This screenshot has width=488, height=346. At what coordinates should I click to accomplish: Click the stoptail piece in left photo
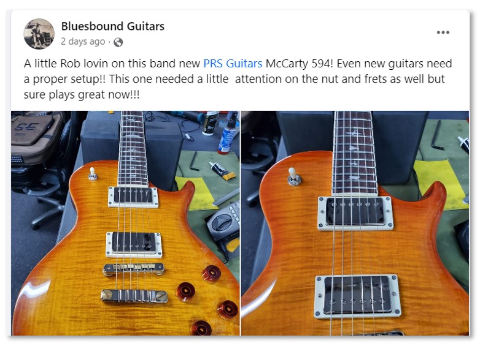coord(134,296)
